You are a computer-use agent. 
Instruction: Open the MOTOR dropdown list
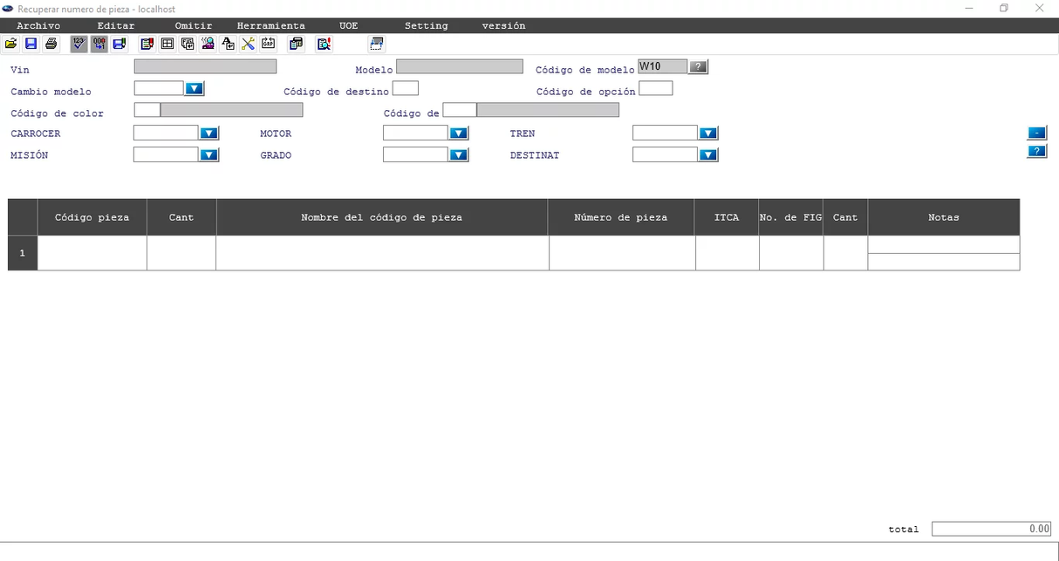click(459, 133)
